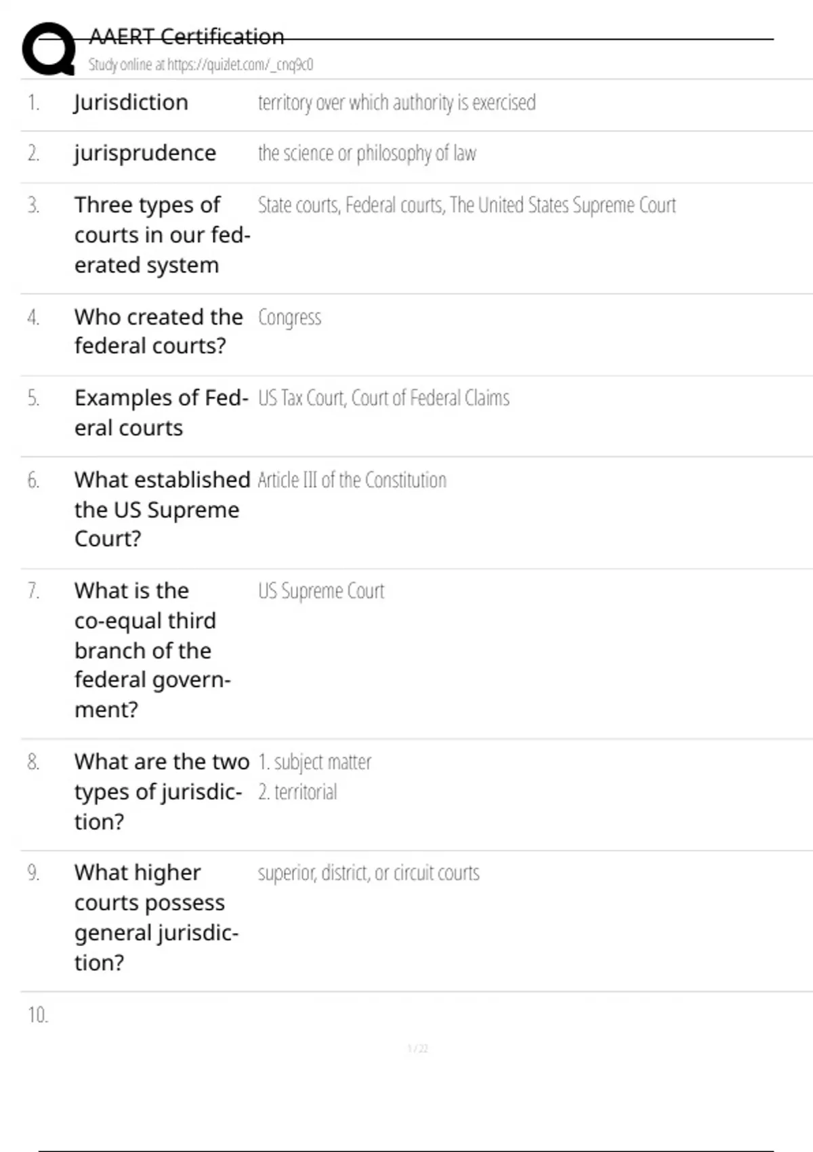Click the answer Congress

[x=289, y=318]
